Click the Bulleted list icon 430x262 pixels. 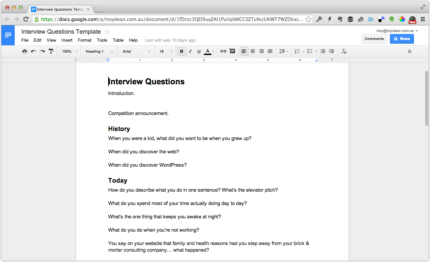310,51
